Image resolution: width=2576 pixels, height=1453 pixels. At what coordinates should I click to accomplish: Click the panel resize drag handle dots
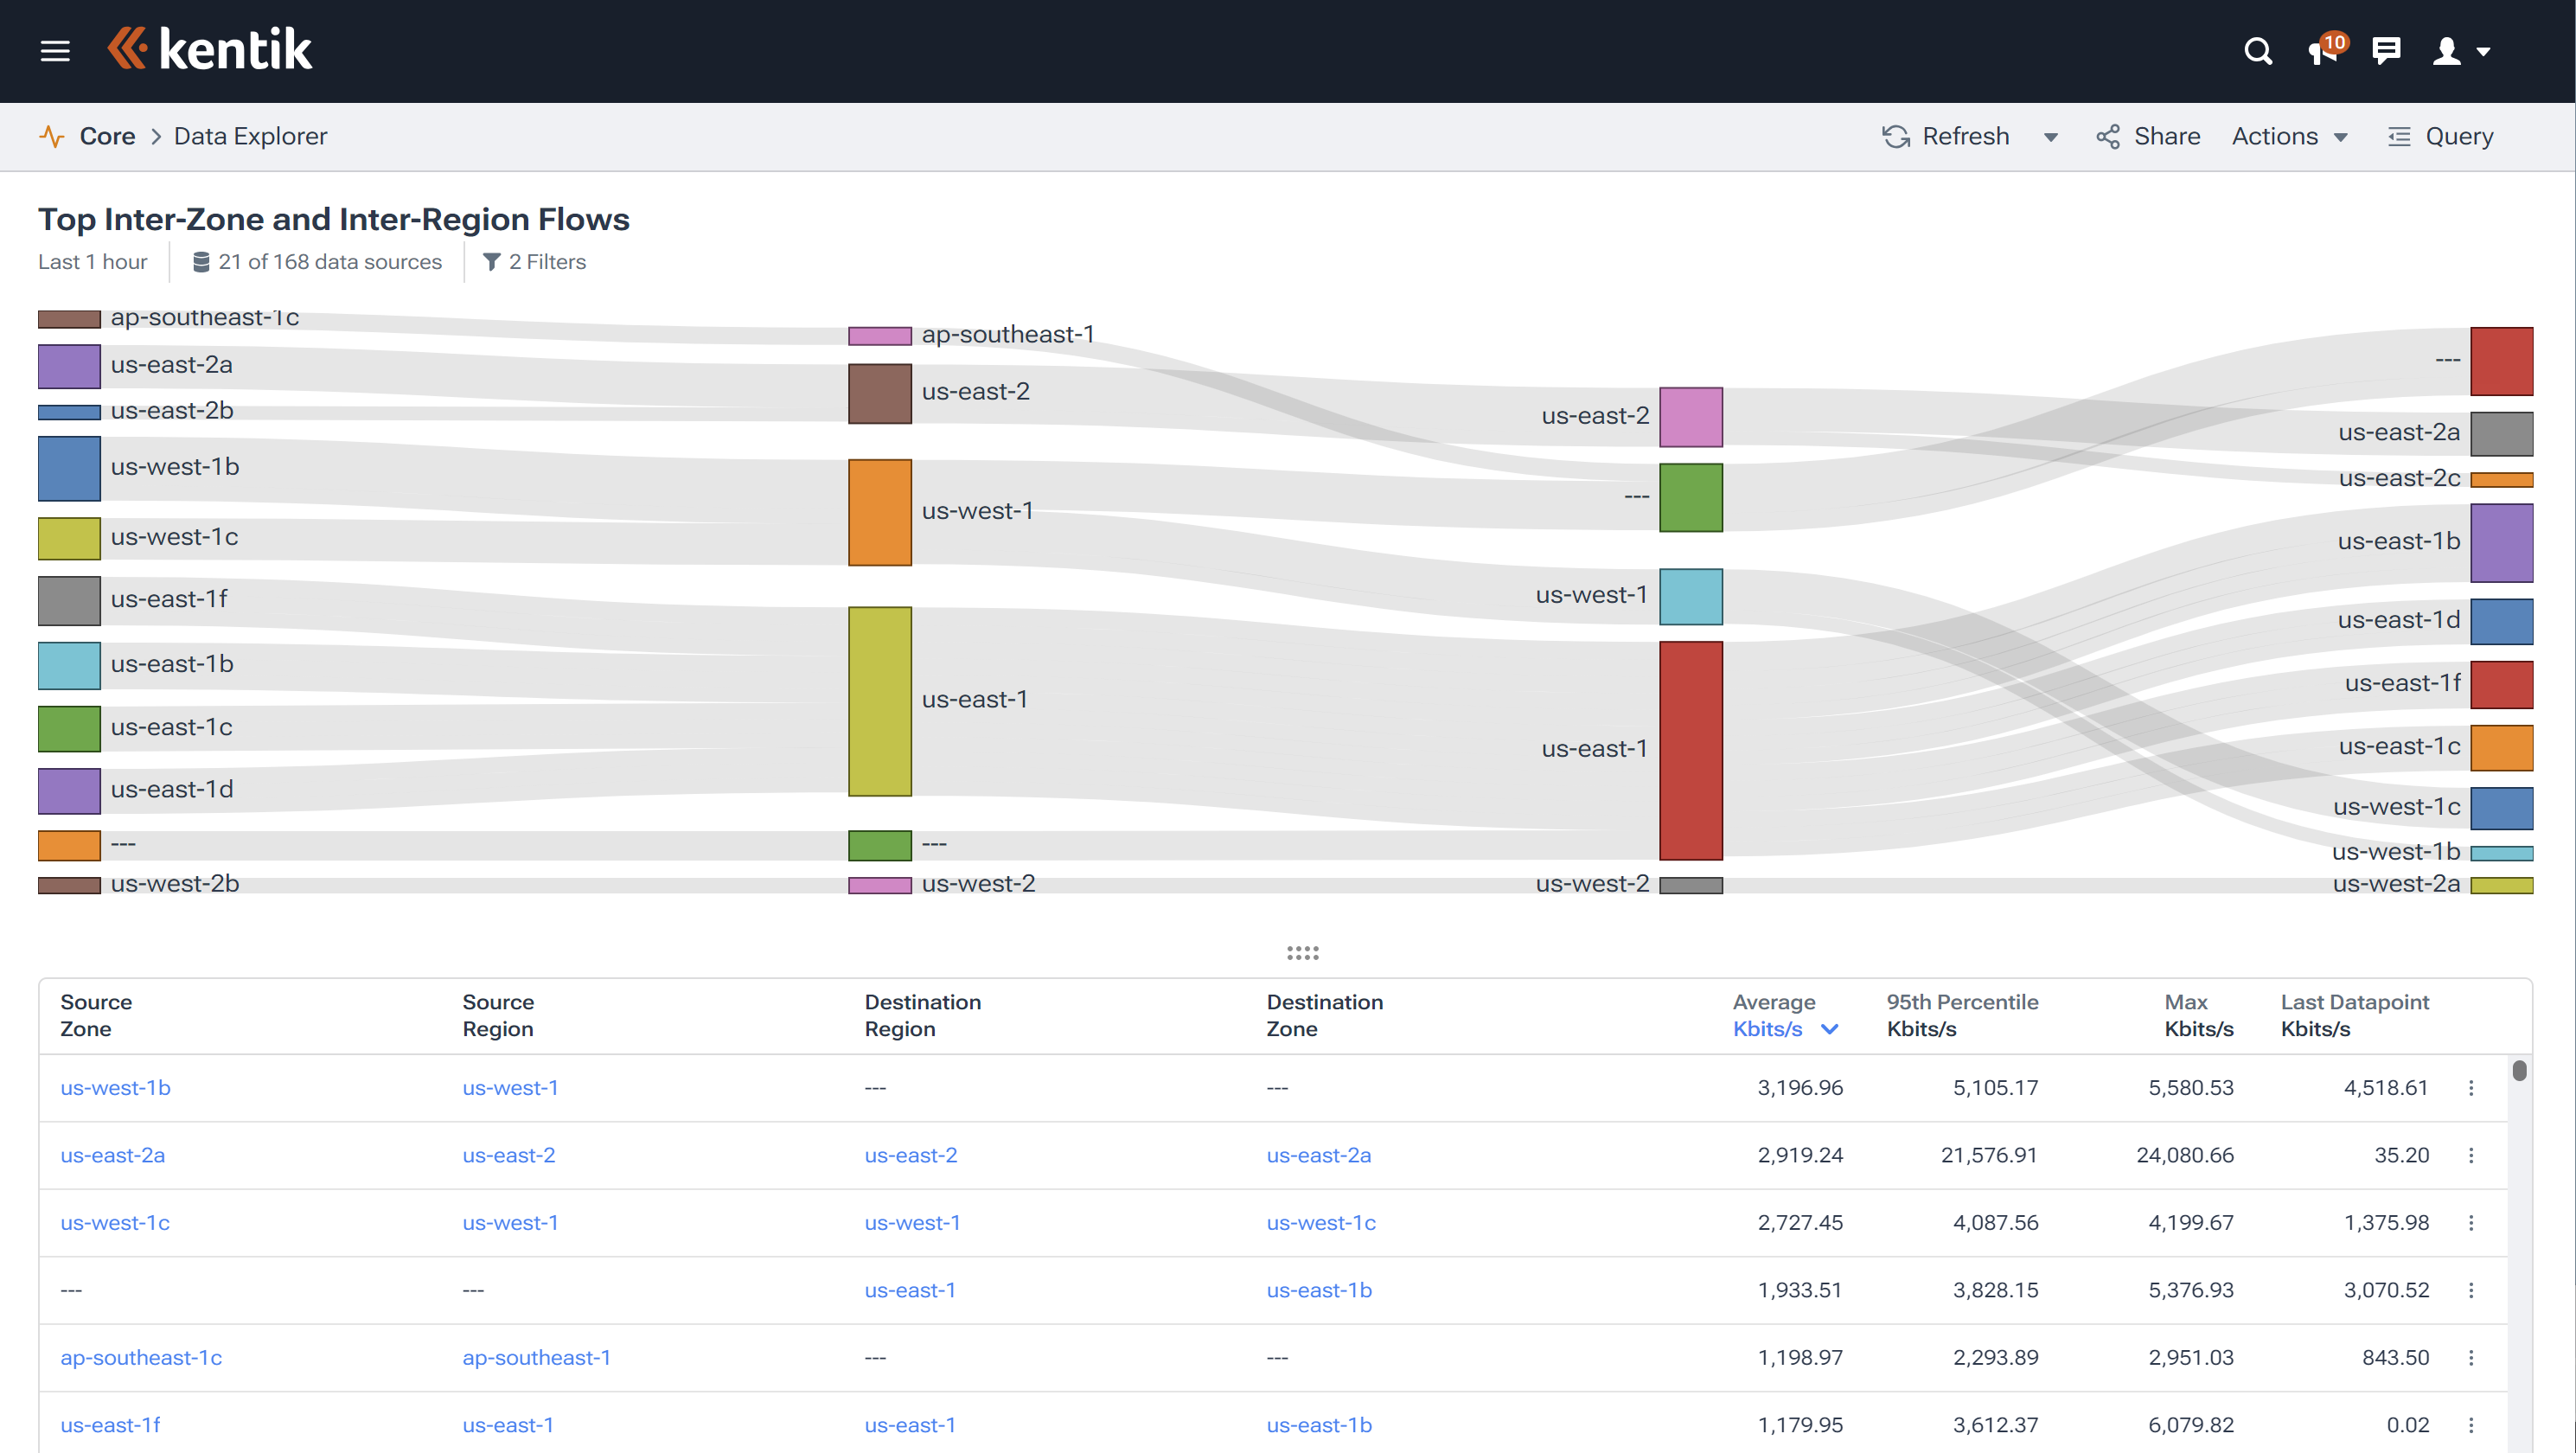(1302, 953)
